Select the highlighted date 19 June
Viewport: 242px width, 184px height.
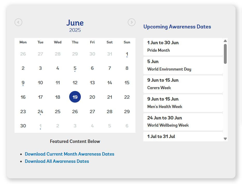coord(75,97)
